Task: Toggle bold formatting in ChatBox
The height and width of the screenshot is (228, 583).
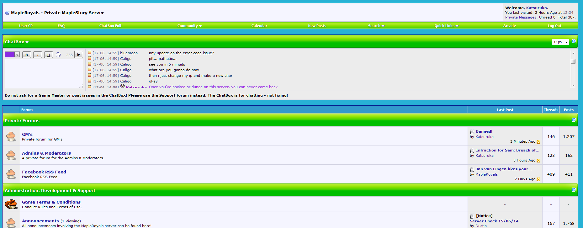Action: tap(27, 55)
